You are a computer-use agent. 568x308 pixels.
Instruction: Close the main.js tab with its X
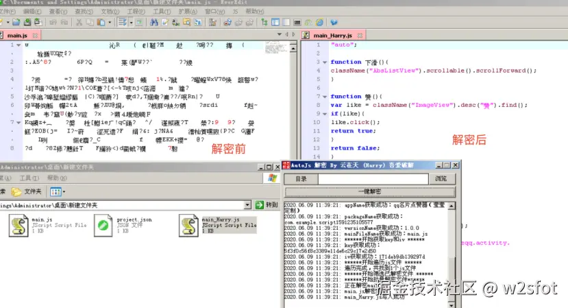(35, 36)
